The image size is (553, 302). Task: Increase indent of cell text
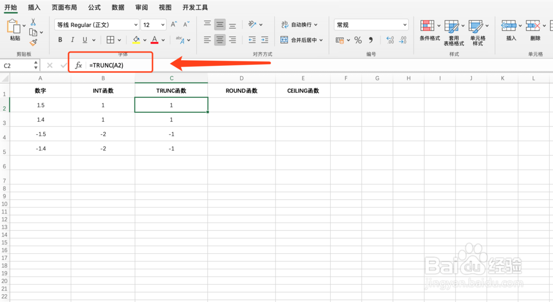tap(264, 40)
